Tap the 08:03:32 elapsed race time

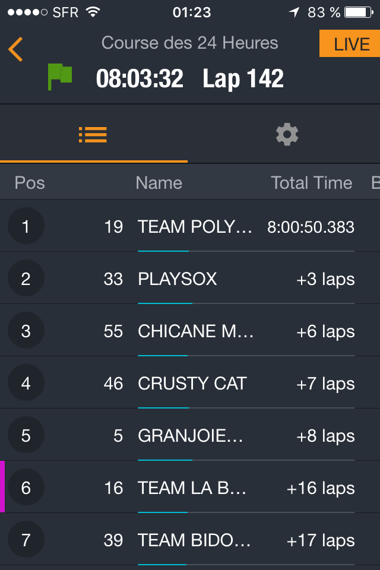point(140,79)
